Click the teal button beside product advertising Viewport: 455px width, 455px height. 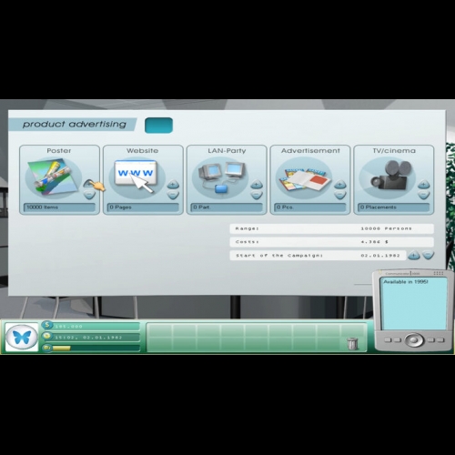point(158,126)
